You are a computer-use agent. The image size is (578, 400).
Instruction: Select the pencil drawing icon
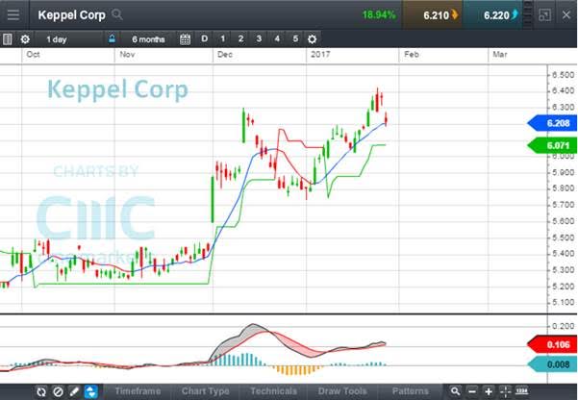click(x=74, y=391)
